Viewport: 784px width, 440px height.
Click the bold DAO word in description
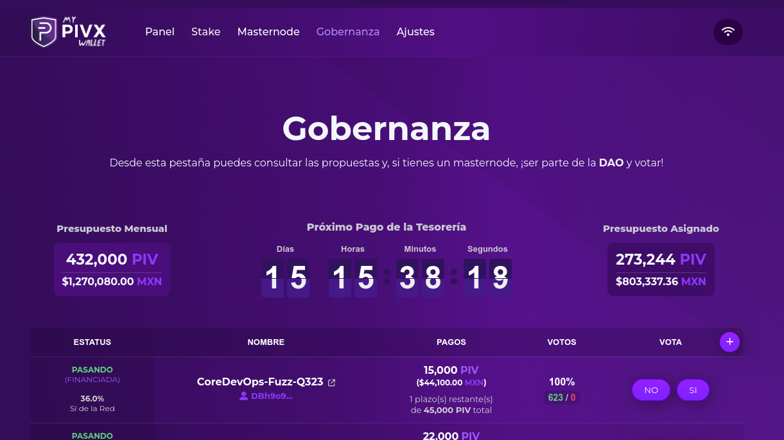pyautogui.click(x=611, y=163)
